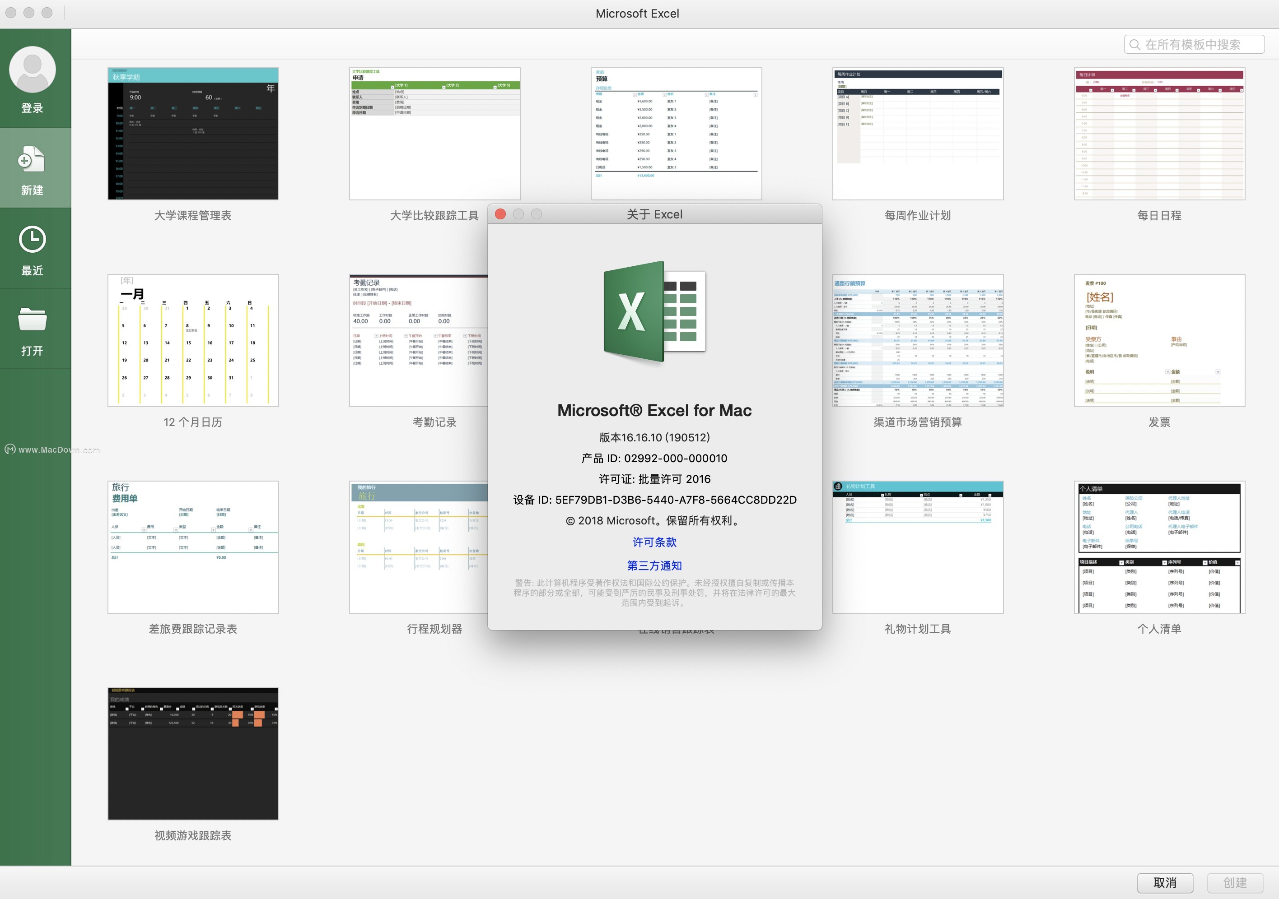Focus the template search field 在所有模板中搜索
The height and width of the screenshot is (899, 1279).
pyautogui.click(x=1194, y=45)
